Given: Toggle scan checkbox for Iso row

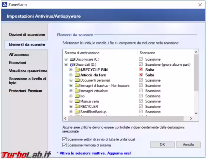Looking at the screenshot, I should (x=141, y=96).
